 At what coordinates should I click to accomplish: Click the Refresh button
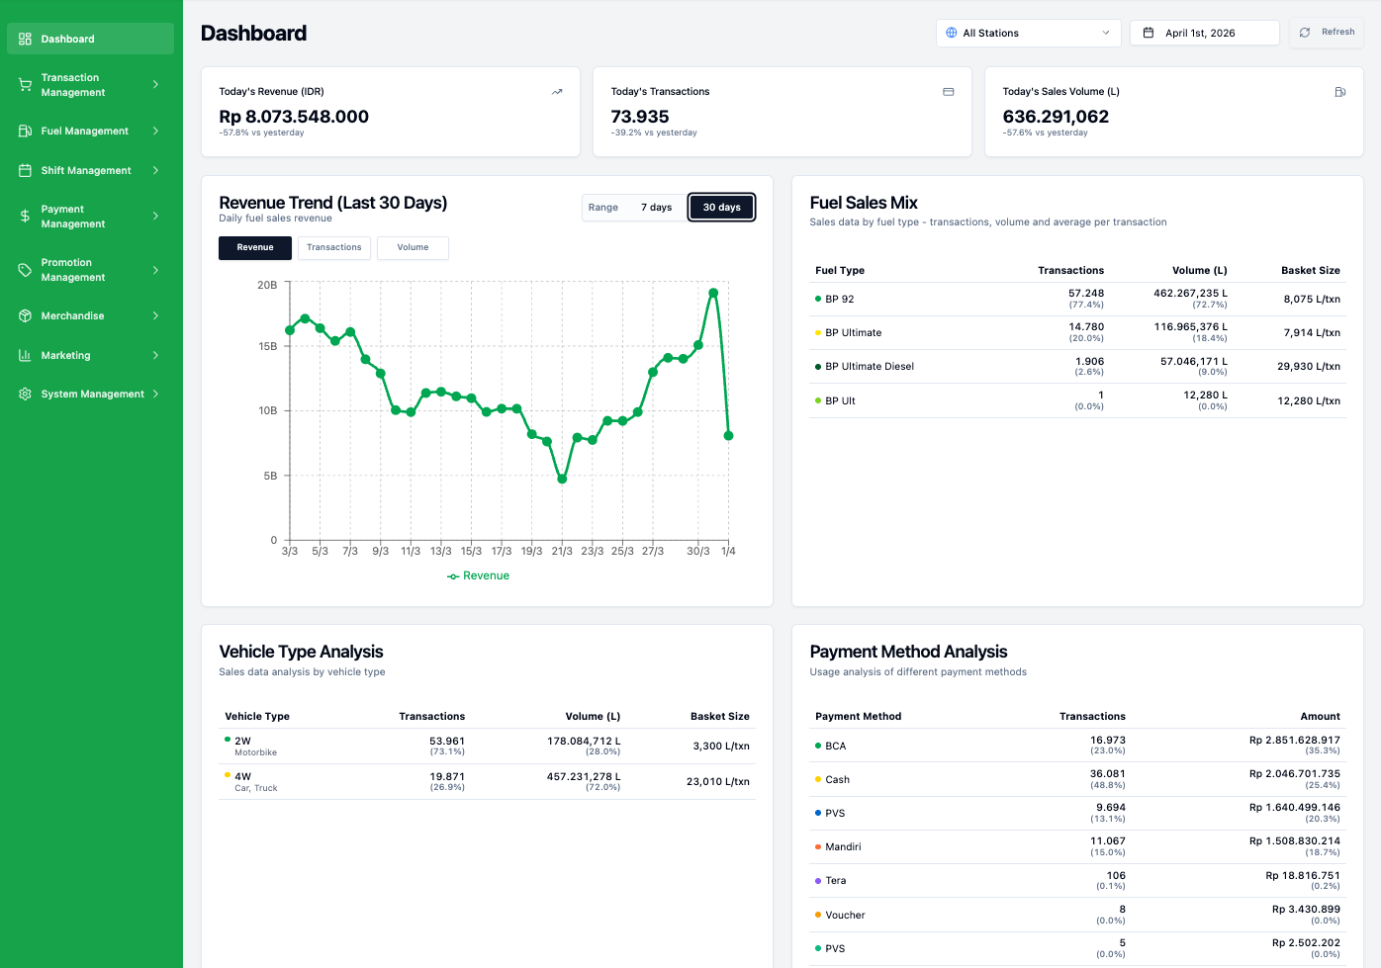(1327, 33)
